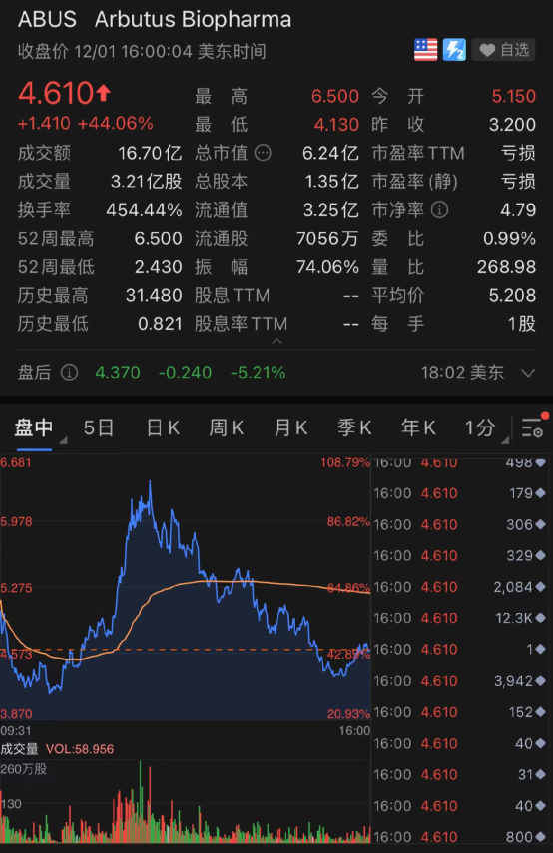Collapse the quote details with up chevron
The image size is (553, 853).
[x=276, y=341]
